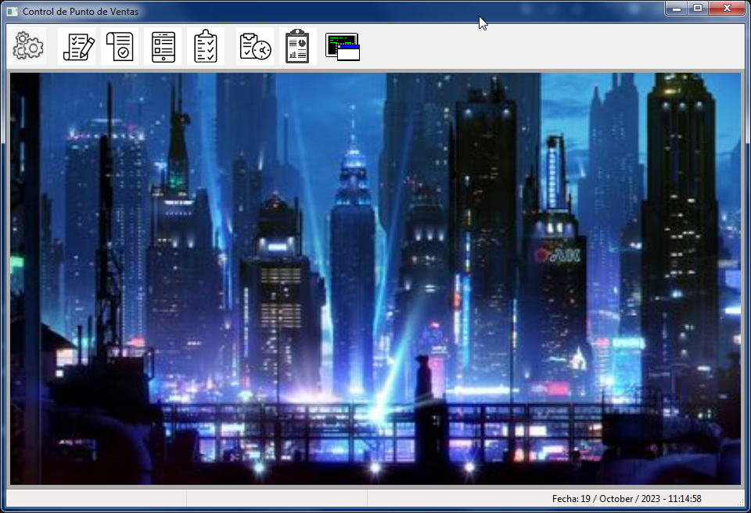Screen dimensions: 751x513
Task: Open the gears settings icon
Action: coord(28,46)
